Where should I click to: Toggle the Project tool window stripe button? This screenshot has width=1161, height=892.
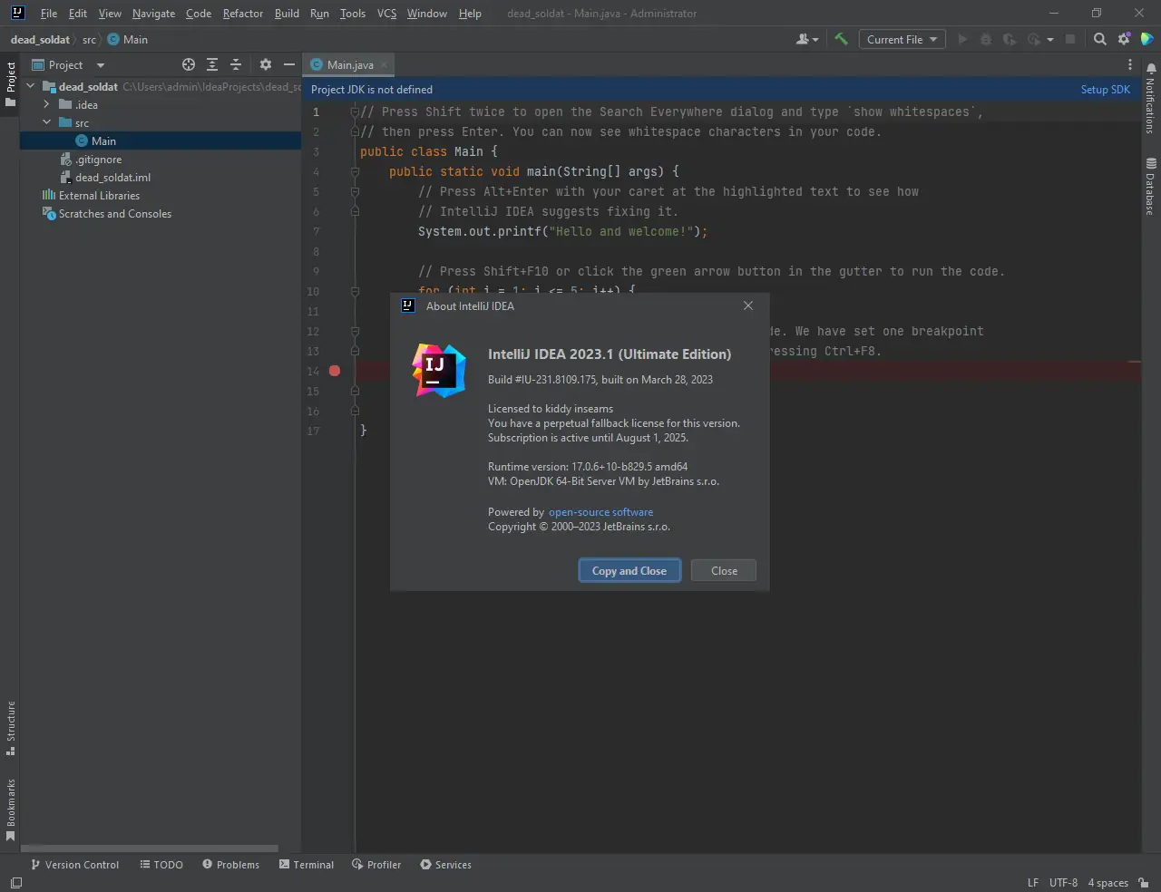coord(11,84)
